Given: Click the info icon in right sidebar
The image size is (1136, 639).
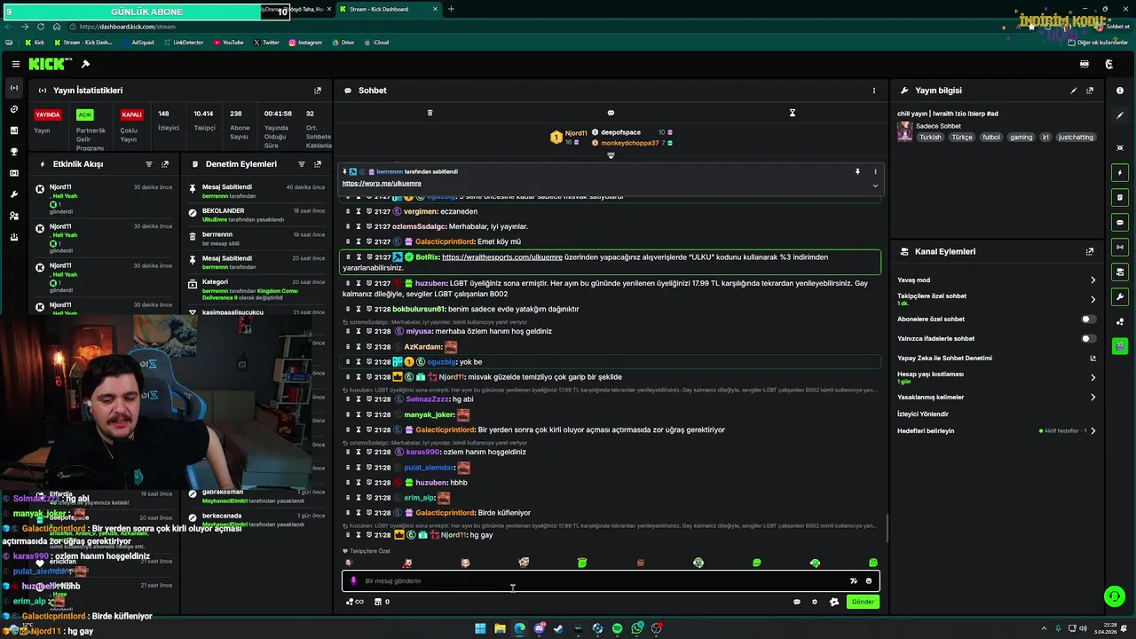Looking at the screenshot, I should 1120,91.
